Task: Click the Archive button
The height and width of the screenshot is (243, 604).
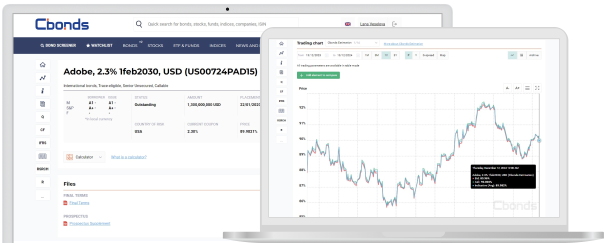Action: [534, 55]
